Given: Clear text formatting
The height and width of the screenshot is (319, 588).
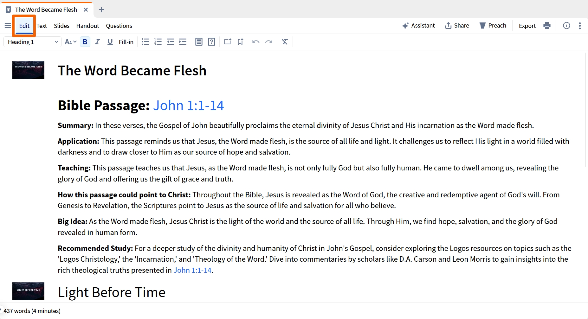Looking at the screenshot, I should click(285, 42).
